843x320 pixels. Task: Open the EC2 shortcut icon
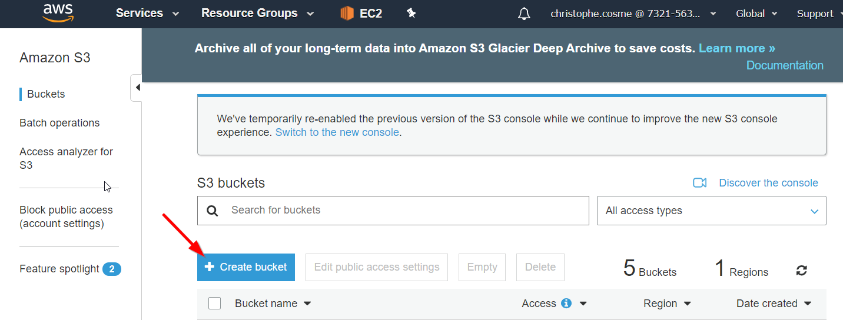coord(347,13)
